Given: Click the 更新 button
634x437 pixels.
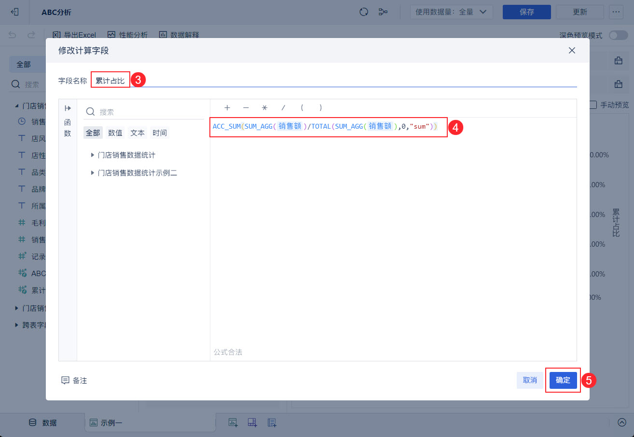Looking at the screenshot, I should pos(580,12).
